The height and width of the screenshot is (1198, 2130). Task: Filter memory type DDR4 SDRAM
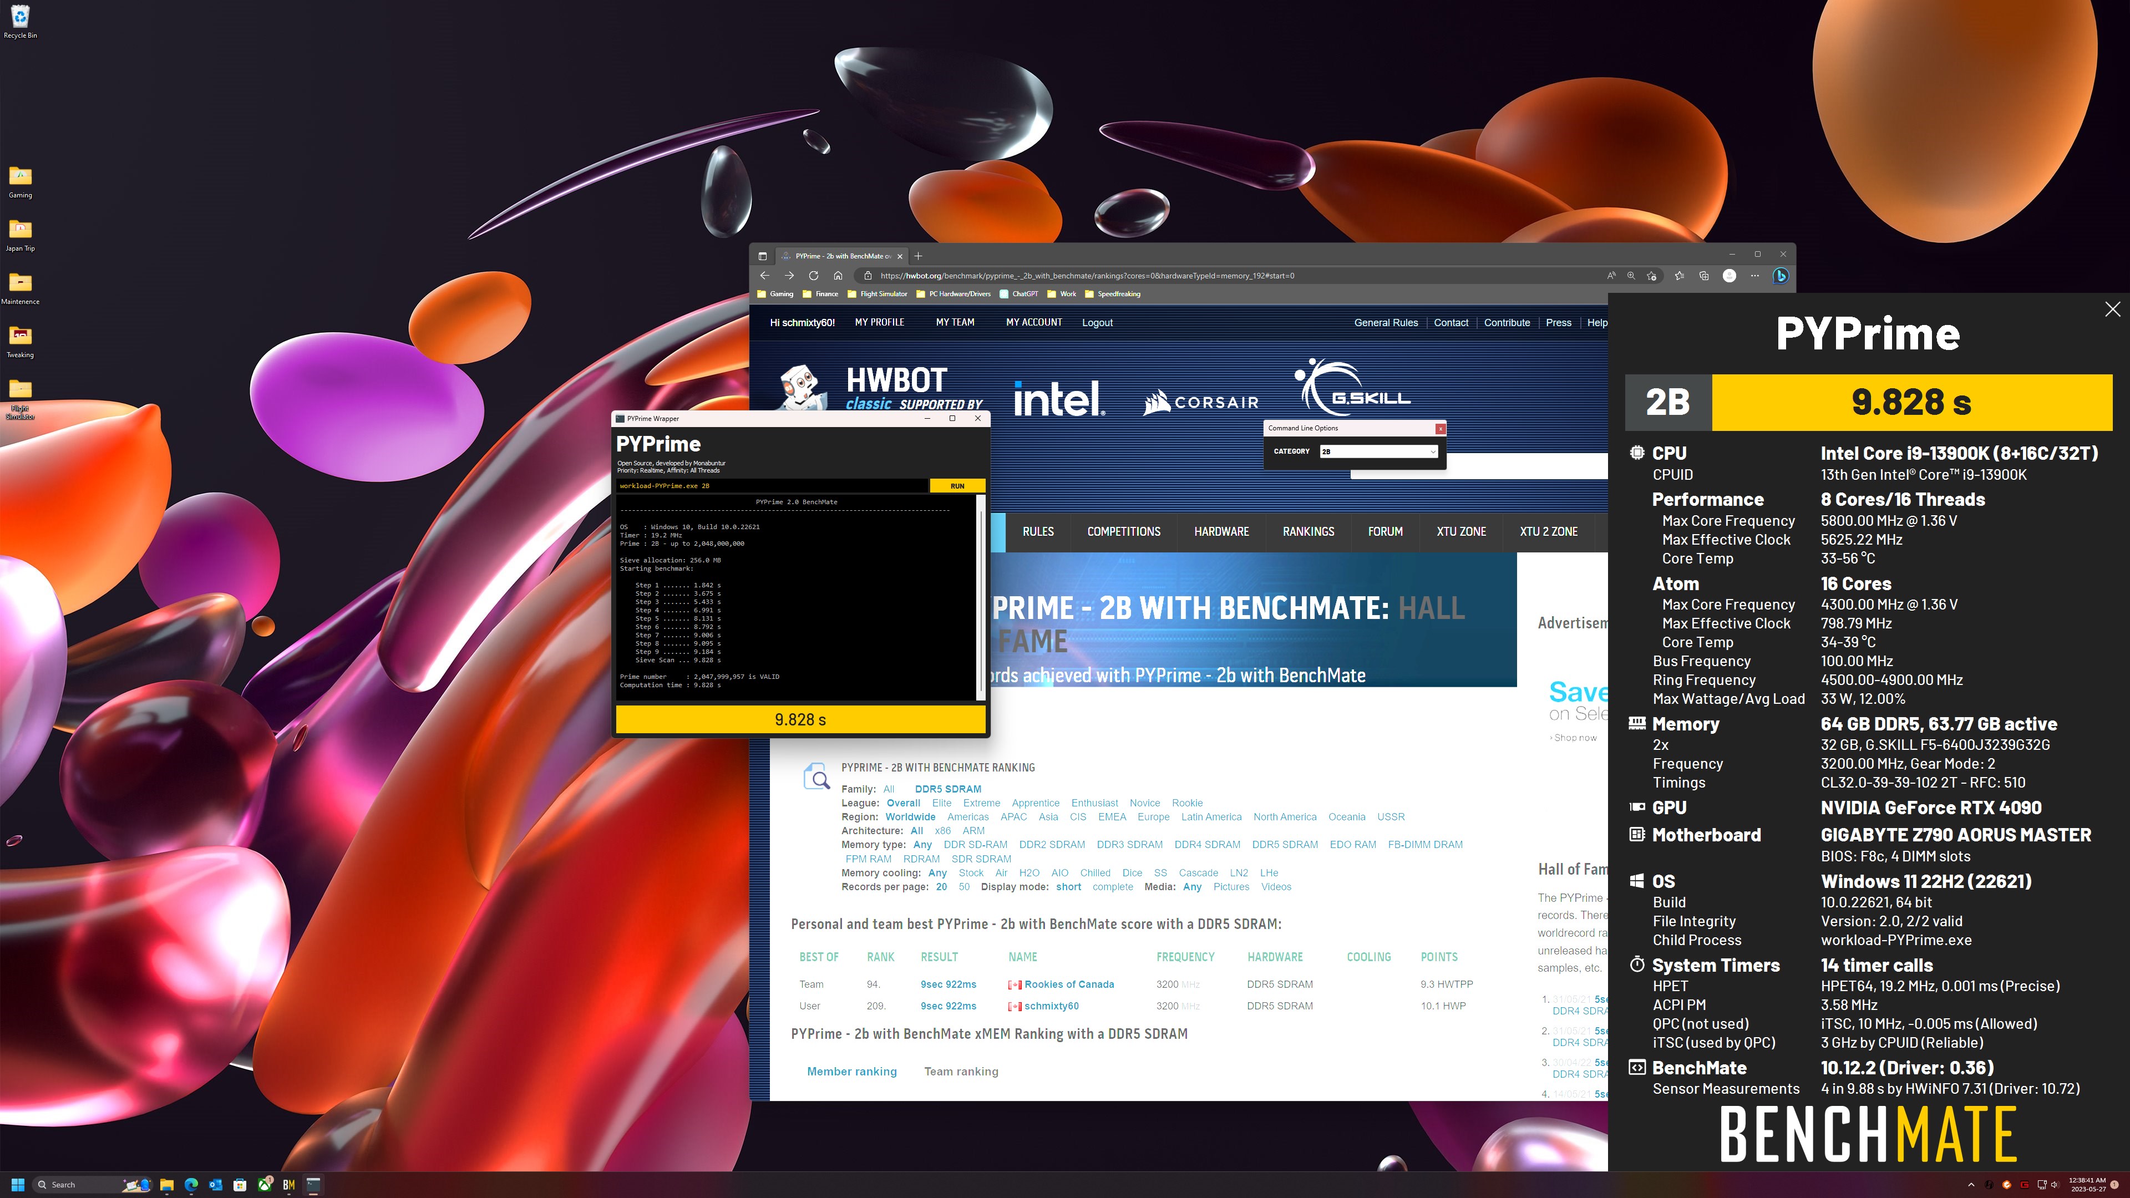pos(1206,844)
